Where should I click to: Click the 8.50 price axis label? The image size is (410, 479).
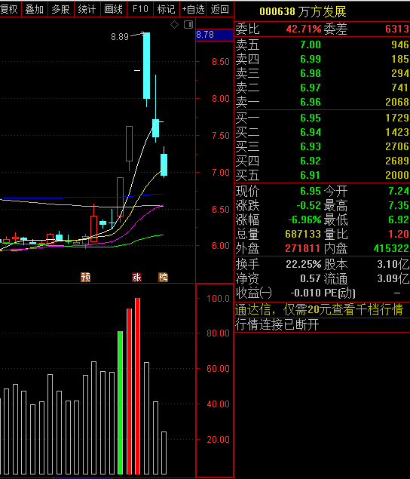point(221,62)
